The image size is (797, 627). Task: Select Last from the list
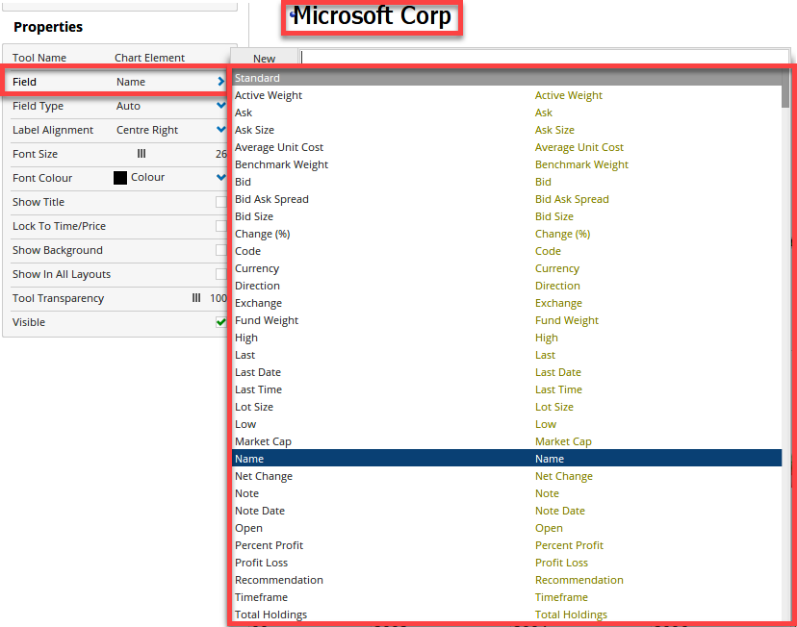point(506,355)
